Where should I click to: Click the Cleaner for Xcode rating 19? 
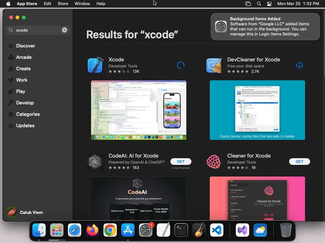(241, 168)
